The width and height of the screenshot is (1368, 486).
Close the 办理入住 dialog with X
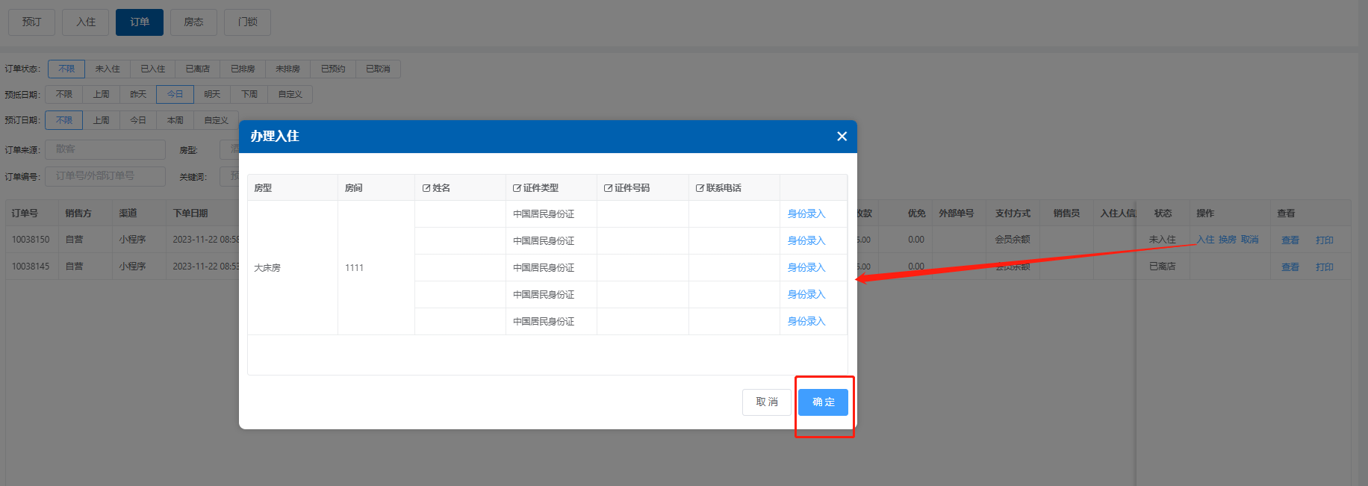click(x=842, y=137)
